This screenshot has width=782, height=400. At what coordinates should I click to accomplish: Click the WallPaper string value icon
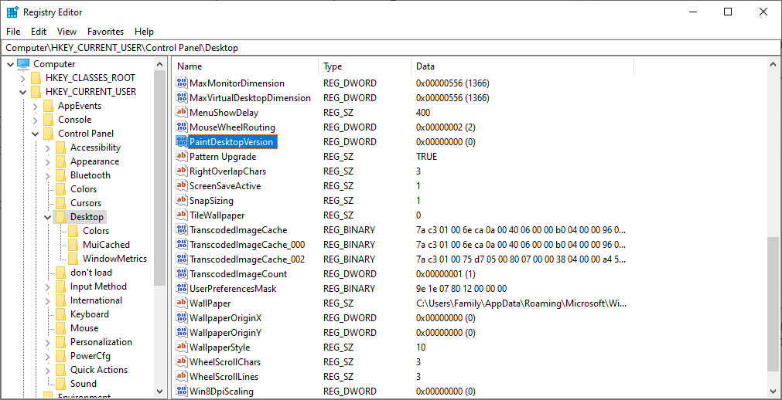(x=182, y=303)
